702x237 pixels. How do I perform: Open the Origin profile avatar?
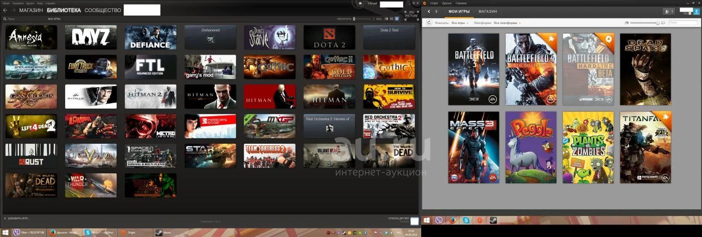[x=696, y=12]
